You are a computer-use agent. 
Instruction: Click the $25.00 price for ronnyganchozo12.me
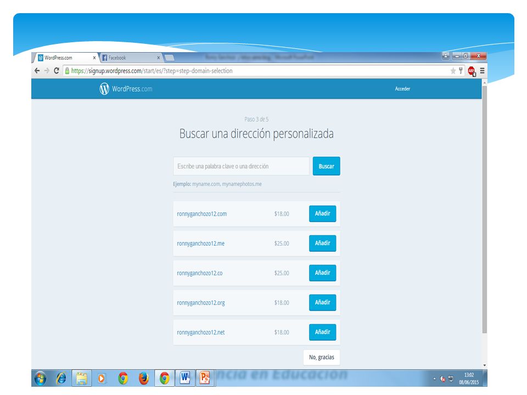[282, 243]
